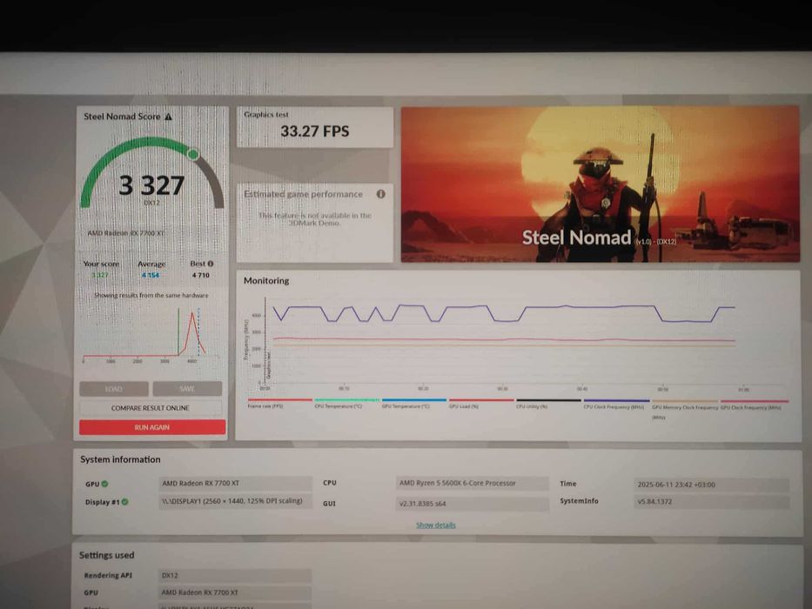Click AMD Radeon RX 7700 XT under the gauge

126,233
